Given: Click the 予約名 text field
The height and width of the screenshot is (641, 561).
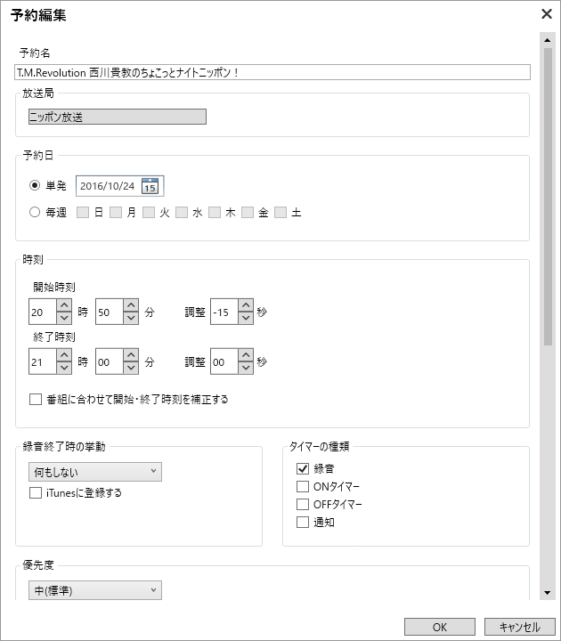Looking at the screenshot, I should pyautogui.click(x=272, y=72).
